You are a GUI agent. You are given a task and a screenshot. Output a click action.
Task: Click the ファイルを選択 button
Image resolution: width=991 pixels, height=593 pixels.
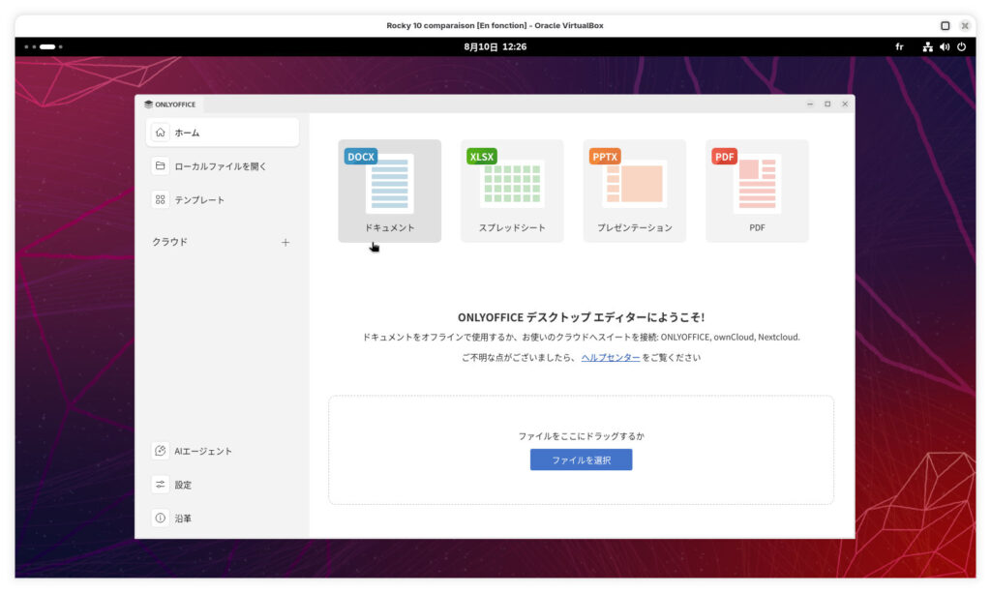(581, 460)
